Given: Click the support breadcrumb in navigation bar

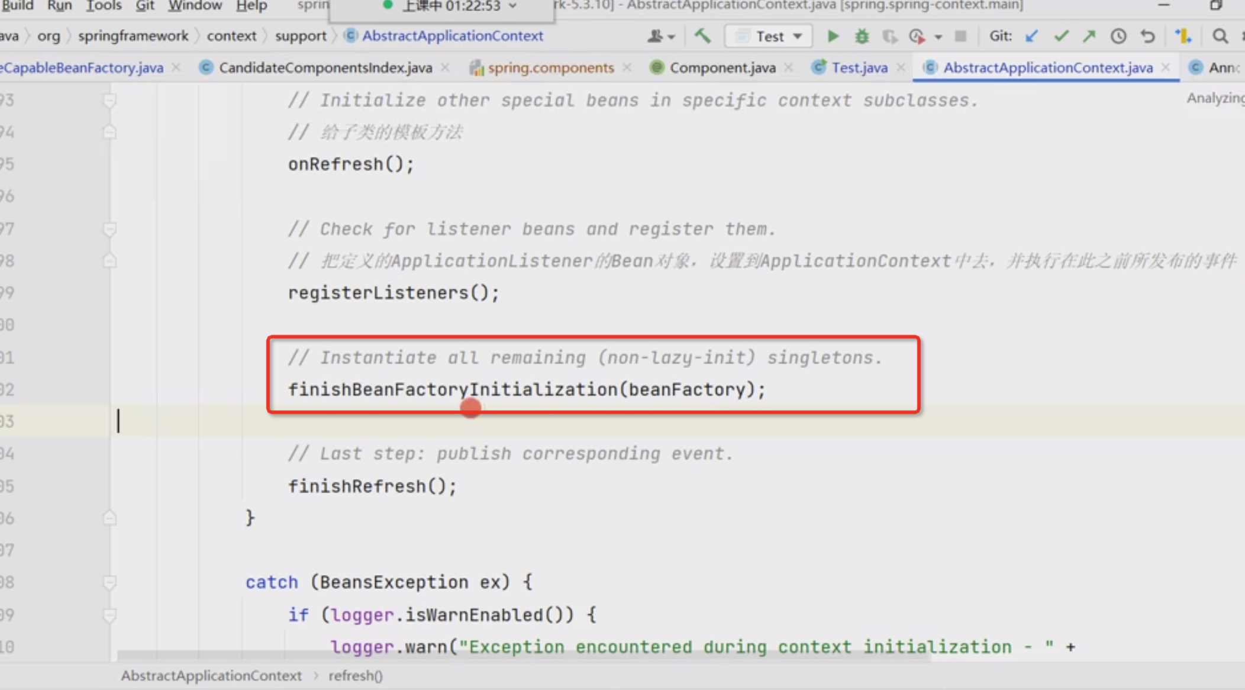Looking at the screenshot, I should pyautogui.click(x=301, y=36).
